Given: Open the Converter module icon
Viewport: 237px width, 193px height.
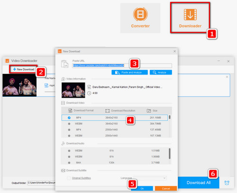Looking at the screenshot, I should 140,14.
